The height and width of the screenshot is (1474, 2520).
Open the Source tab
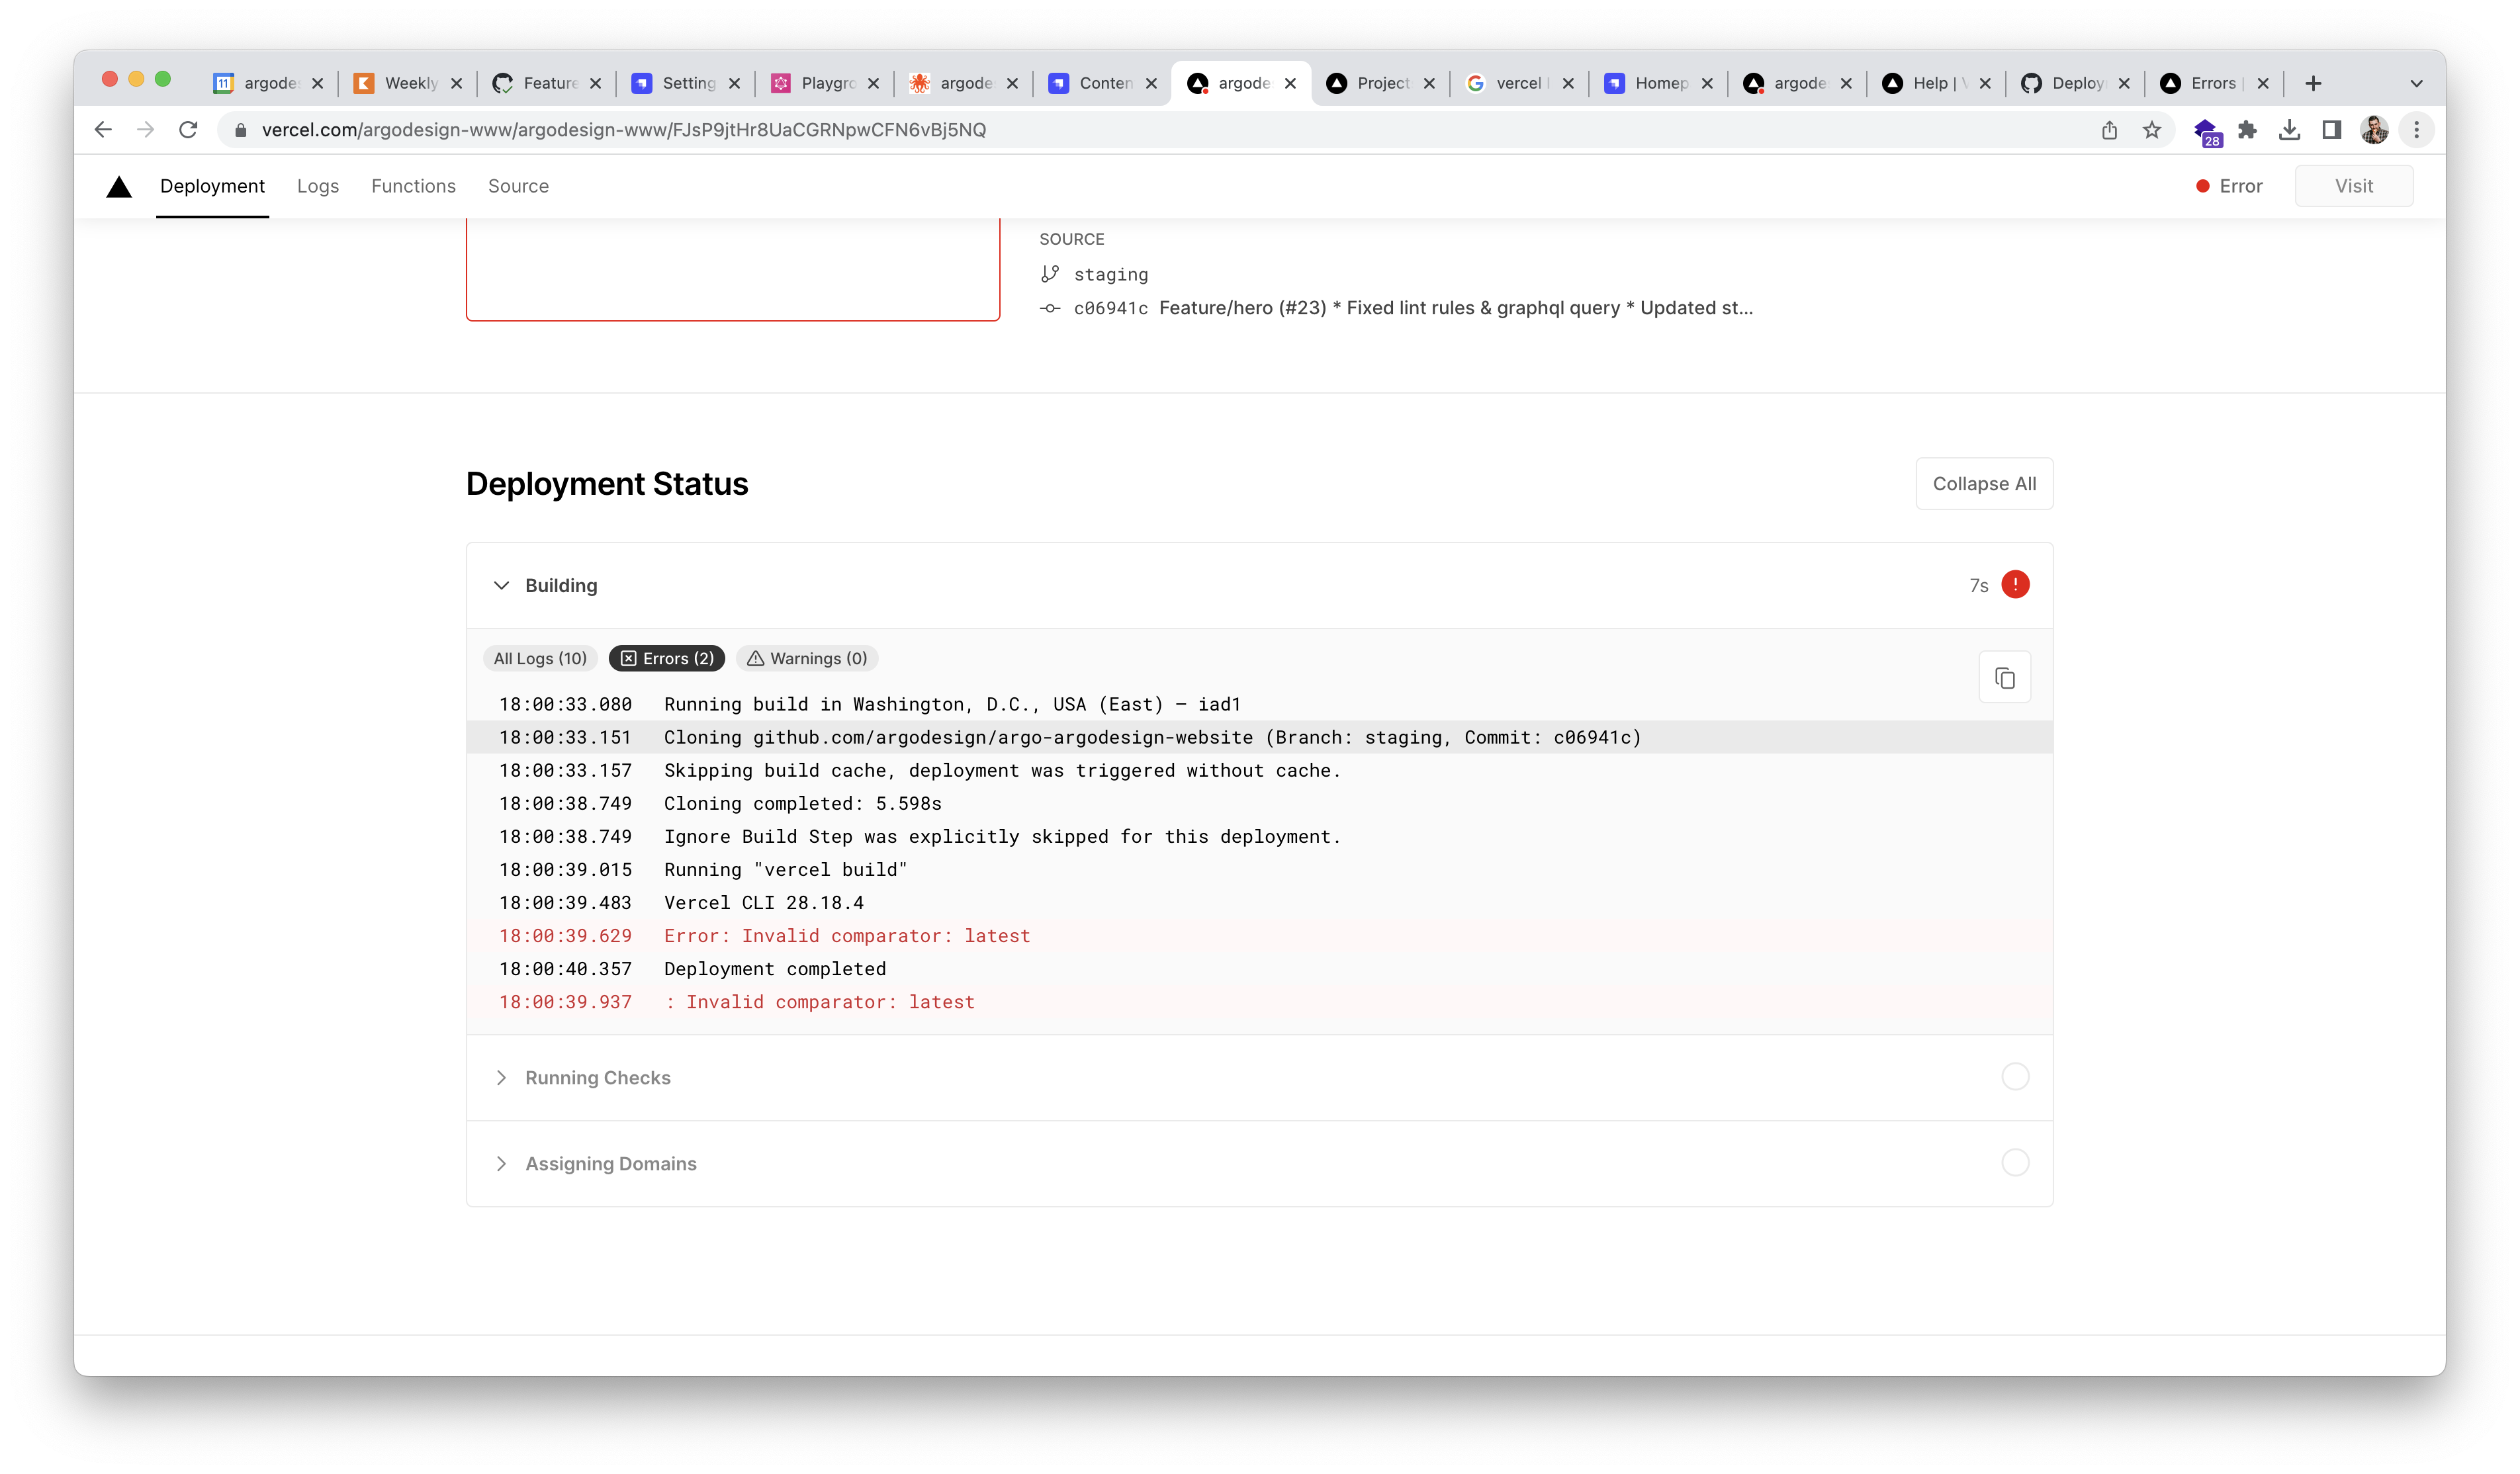coord(518,186)
